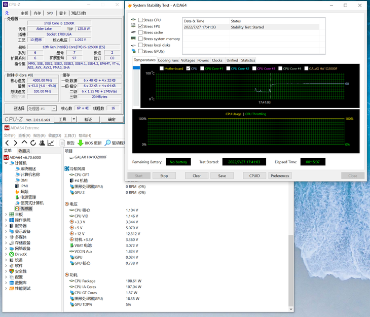Open the 文件(F) menu in AIDA64
Image resolution: width=370 pixels, height=317 pixels.
10,135
